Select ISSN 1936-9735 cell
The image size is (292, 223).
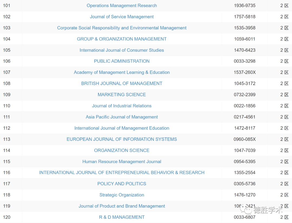coord(244,6)
